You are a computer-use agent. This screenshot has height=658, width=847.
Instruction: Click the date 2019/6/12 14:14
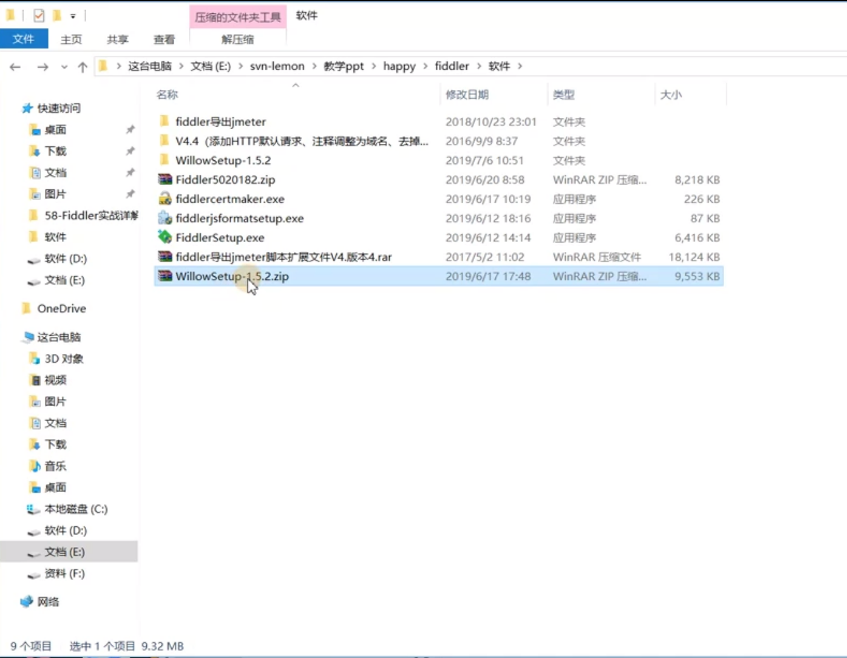point(488,237)
